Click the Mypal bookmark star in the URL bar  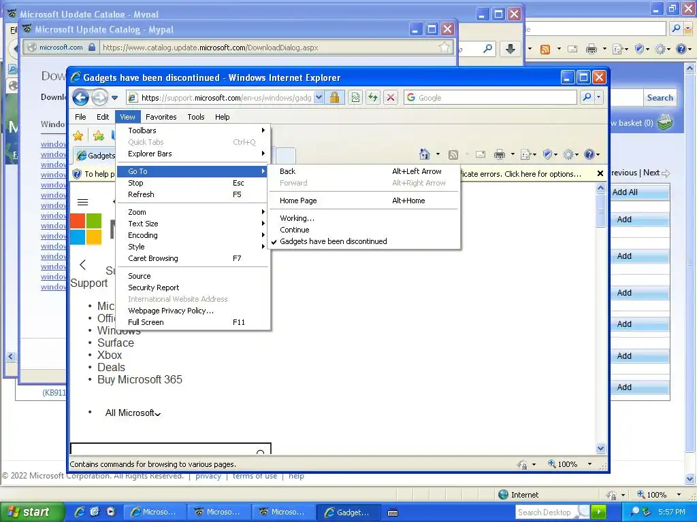coord(444,47)
